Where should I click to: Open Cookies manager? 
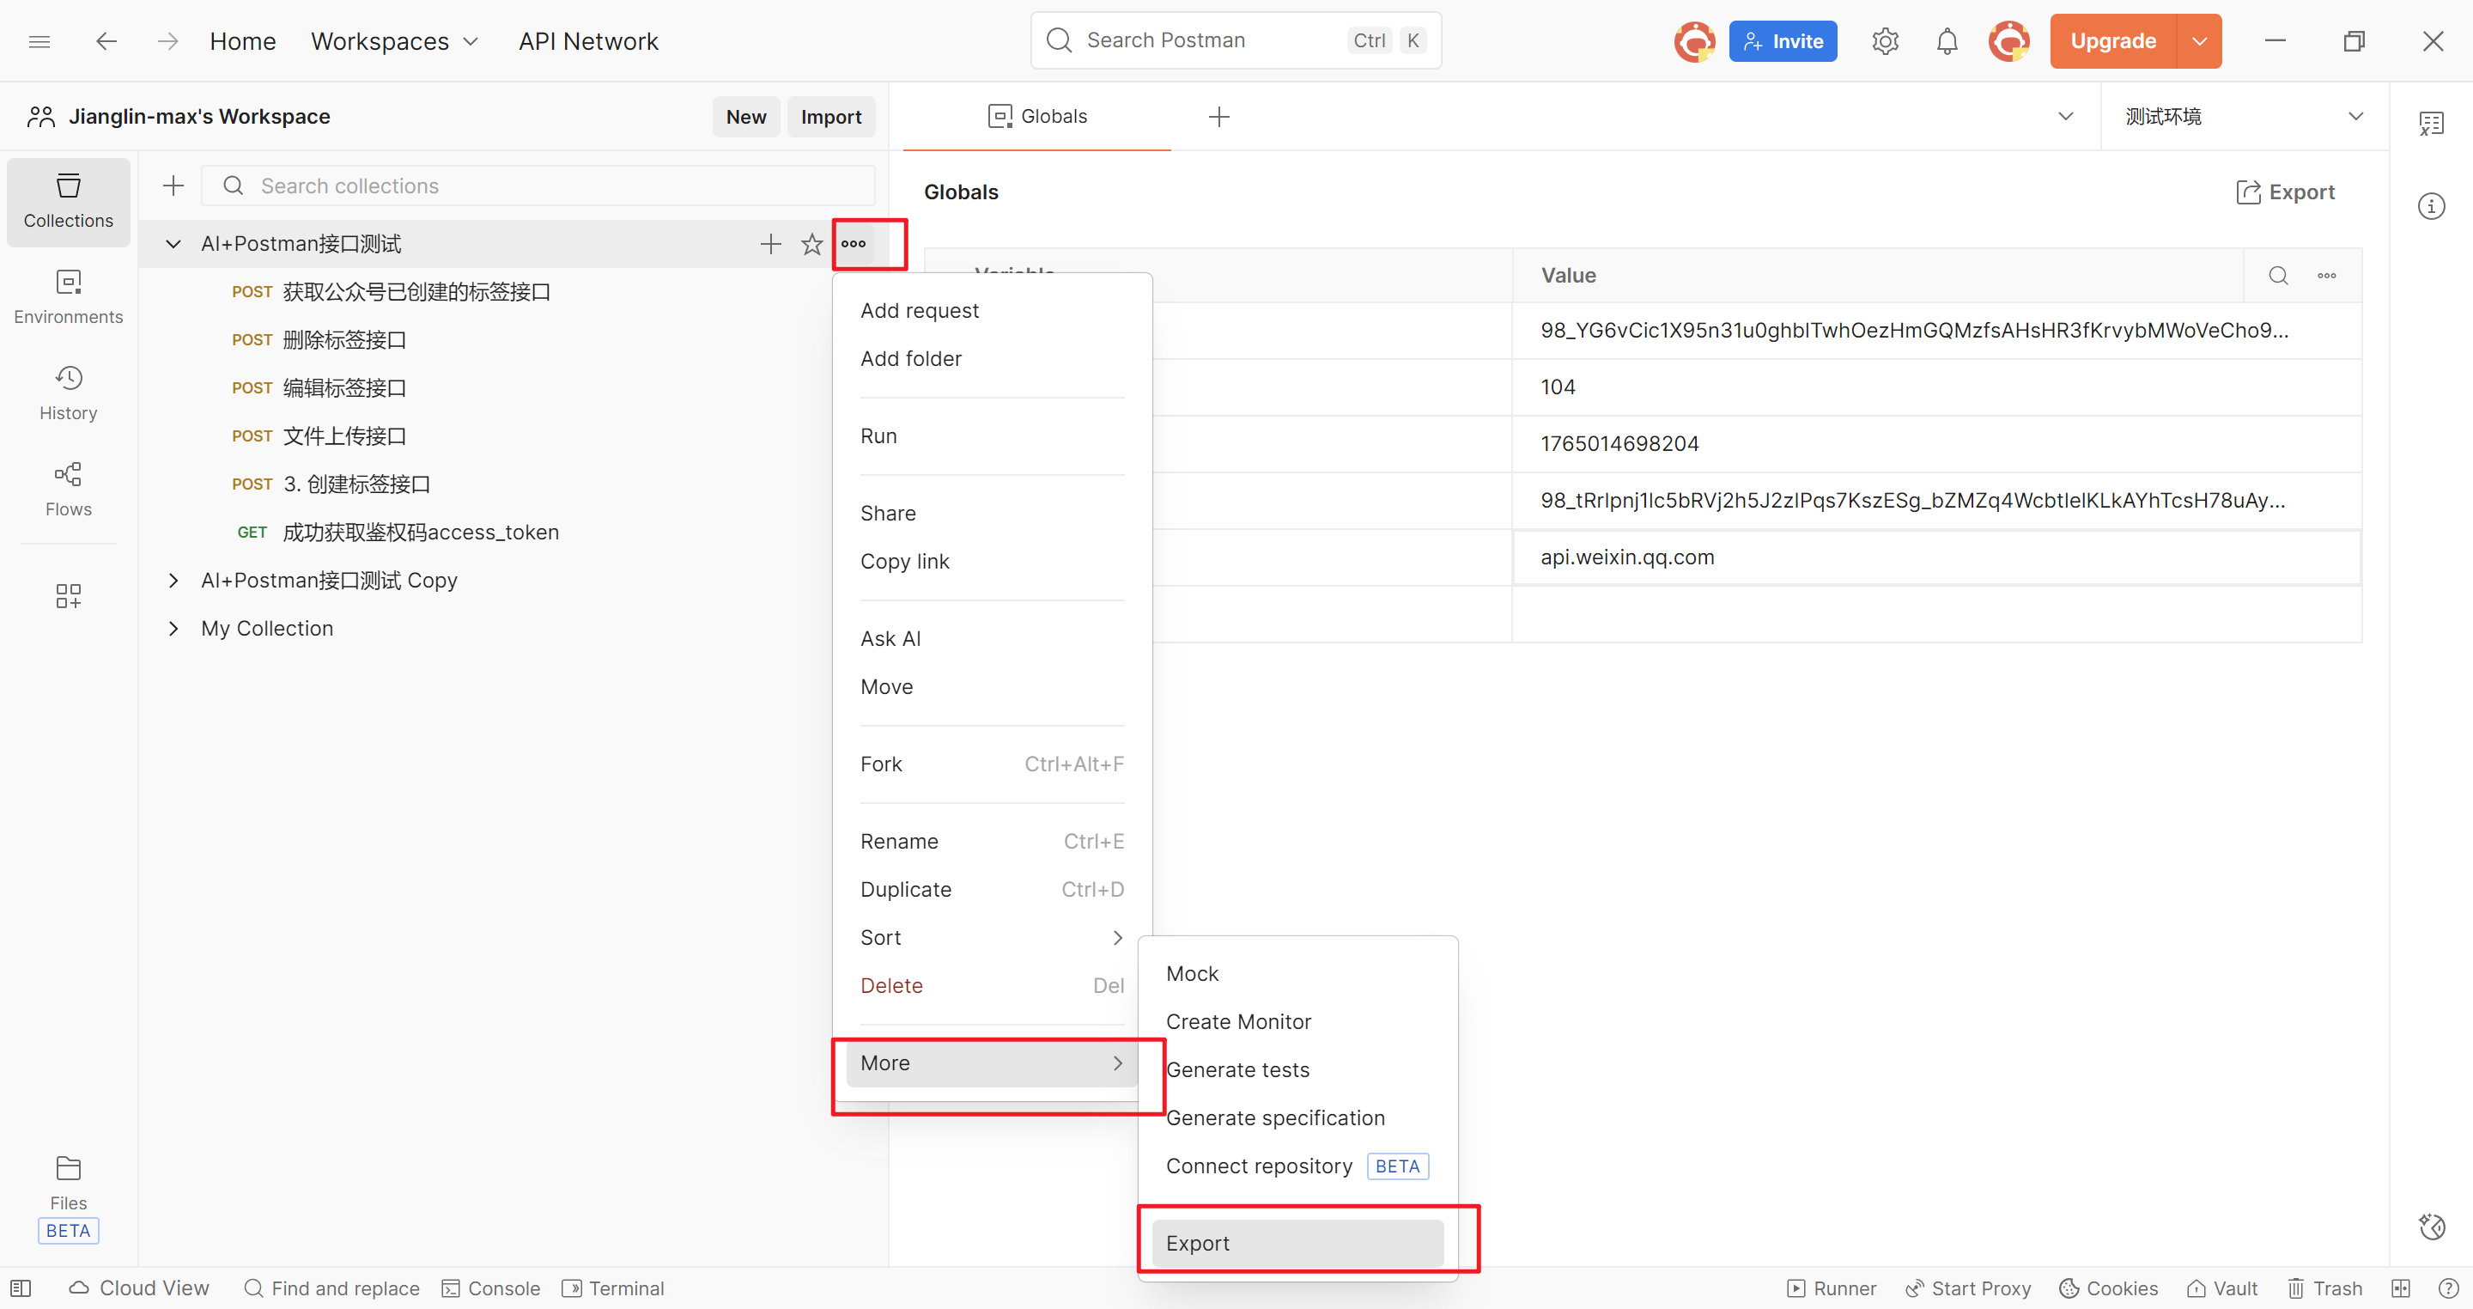(x=2108, y=1289)
